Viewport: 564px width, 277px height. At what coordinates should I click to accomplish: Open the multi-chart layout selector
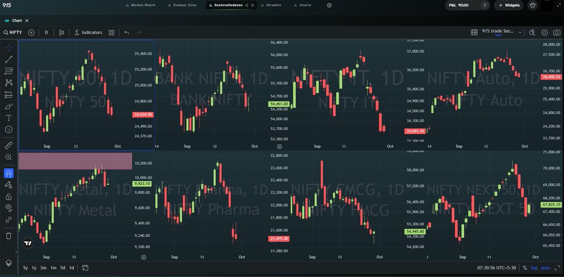474,32
